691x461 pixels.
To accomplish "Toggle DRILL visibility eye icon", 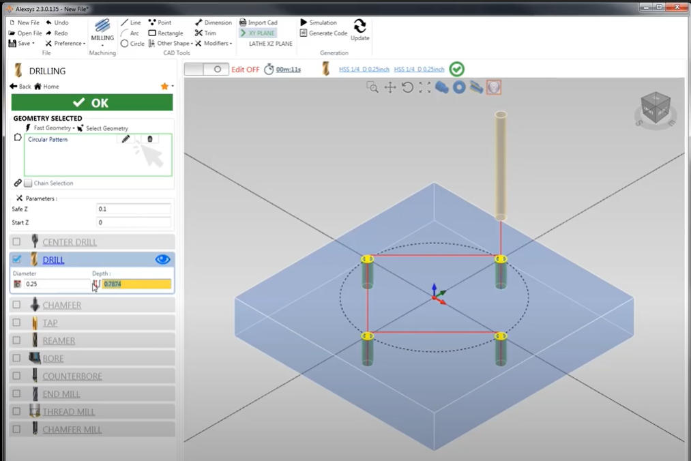I will click(x=162, y=260).
